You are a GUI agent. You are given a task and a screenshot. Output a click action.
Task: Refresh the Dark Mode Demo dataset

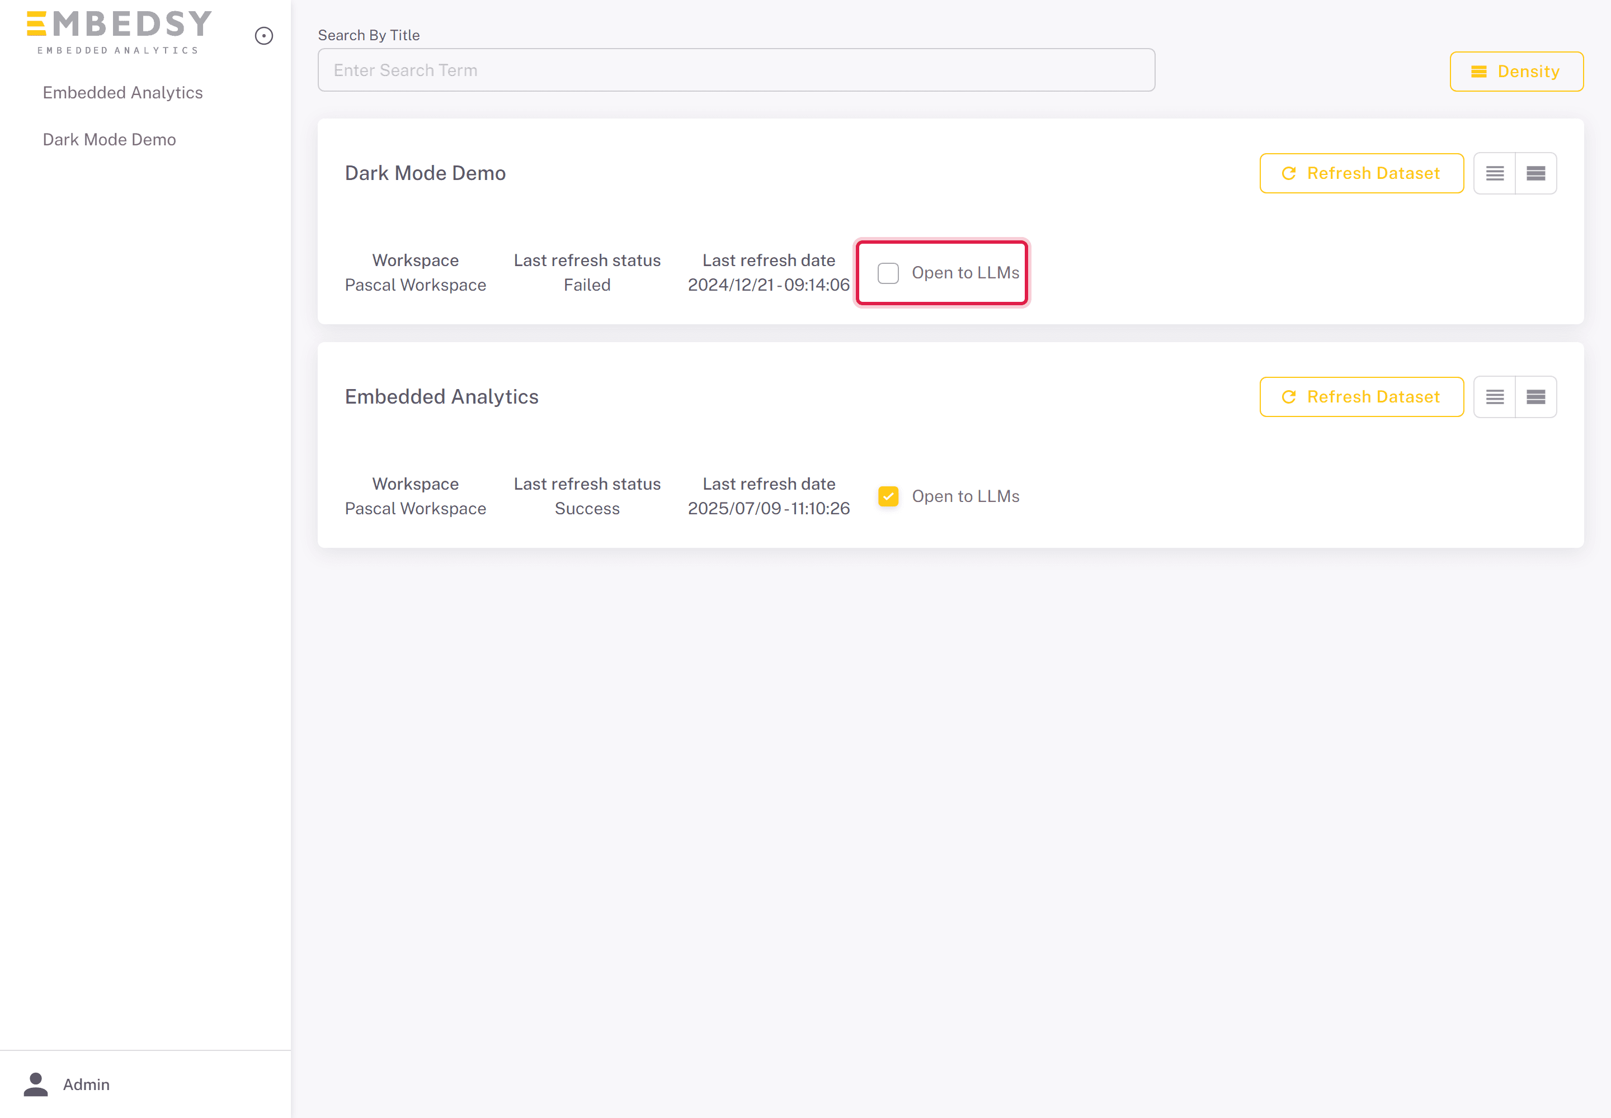point(1362,173)
